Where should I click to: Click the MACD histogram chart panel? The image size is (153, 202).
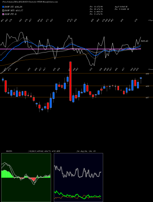point(26,178)
